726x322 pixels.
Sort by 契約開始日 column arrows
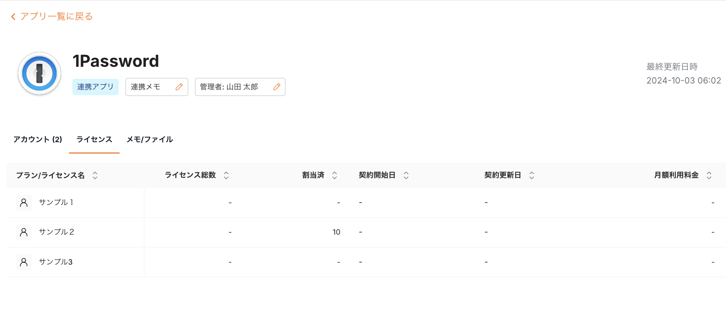406,175
